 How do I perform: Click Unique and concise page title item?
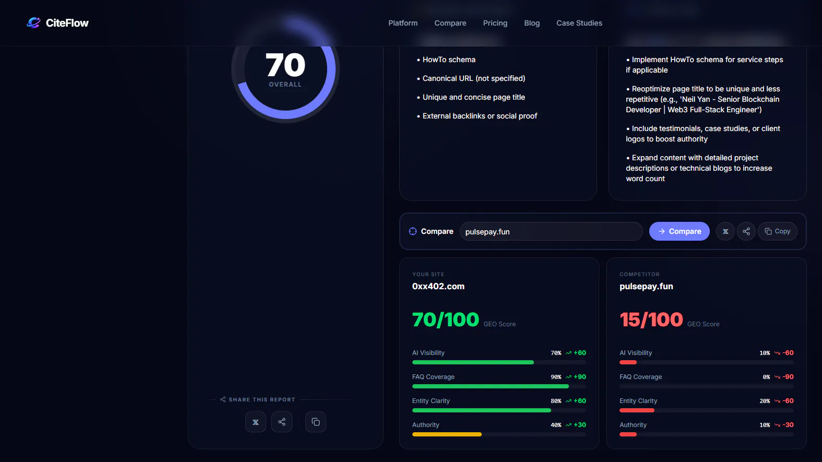471,97
